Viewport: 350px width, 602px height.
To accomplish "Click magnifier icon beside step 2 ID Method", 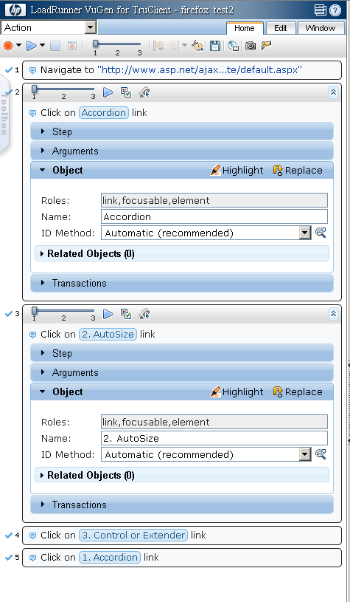I will click(321, 232).
